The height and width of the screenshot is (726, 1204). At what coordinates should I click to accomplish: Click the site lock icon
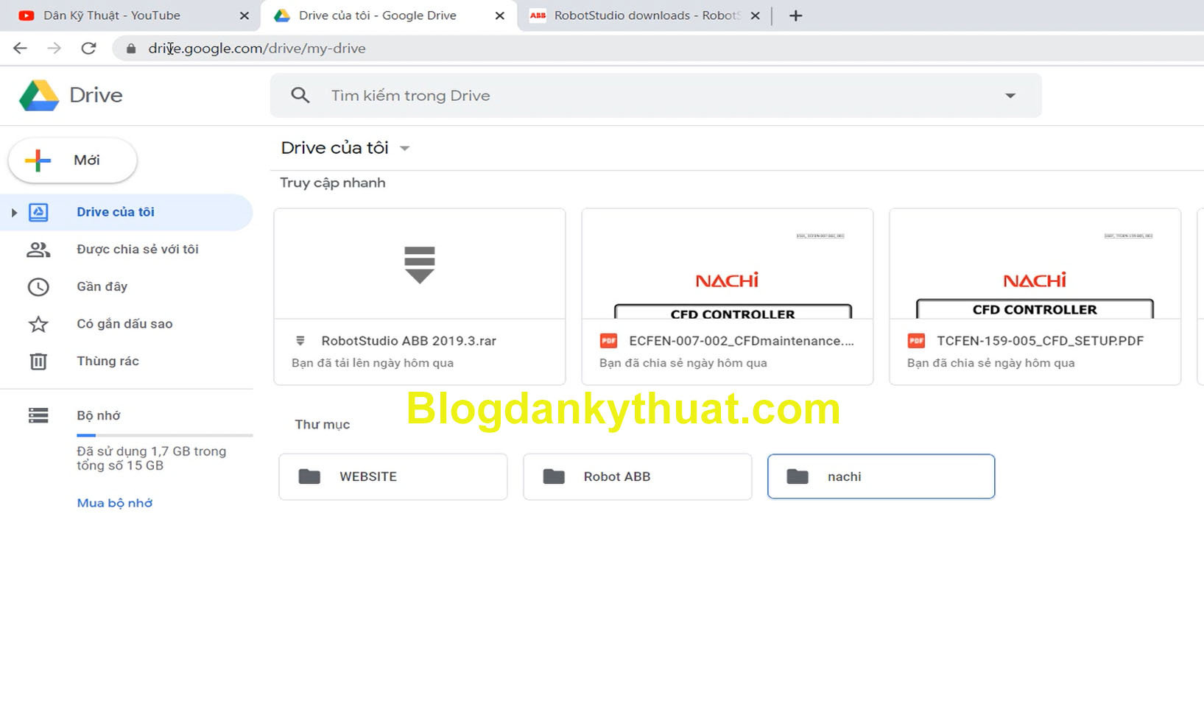131,49
